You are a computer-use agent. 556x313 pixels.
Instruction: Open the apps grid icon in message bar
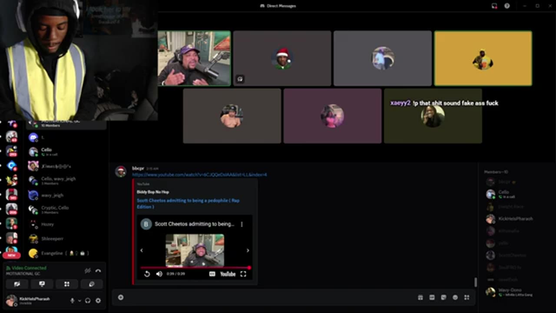click(467, 297)
